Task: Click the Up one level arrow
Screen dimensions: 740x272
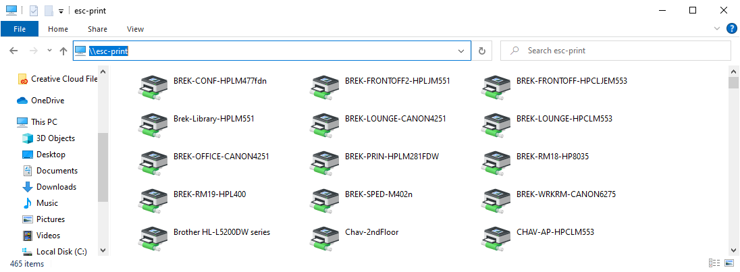Action: pos(63,51)
